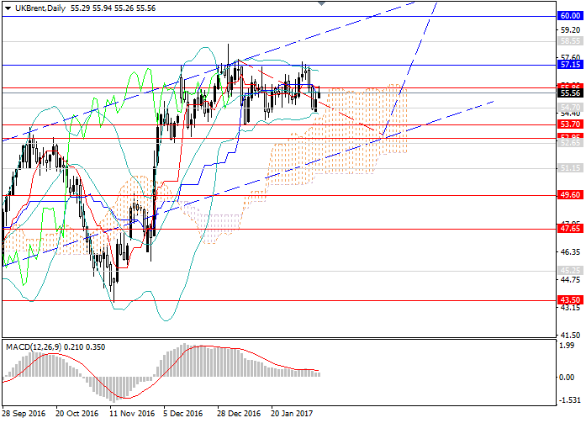The width and height of the screenshot is (586, 423).
Task: Select the blue 57.15 price label
Action: pyautogui.click(x=570, y=65)
